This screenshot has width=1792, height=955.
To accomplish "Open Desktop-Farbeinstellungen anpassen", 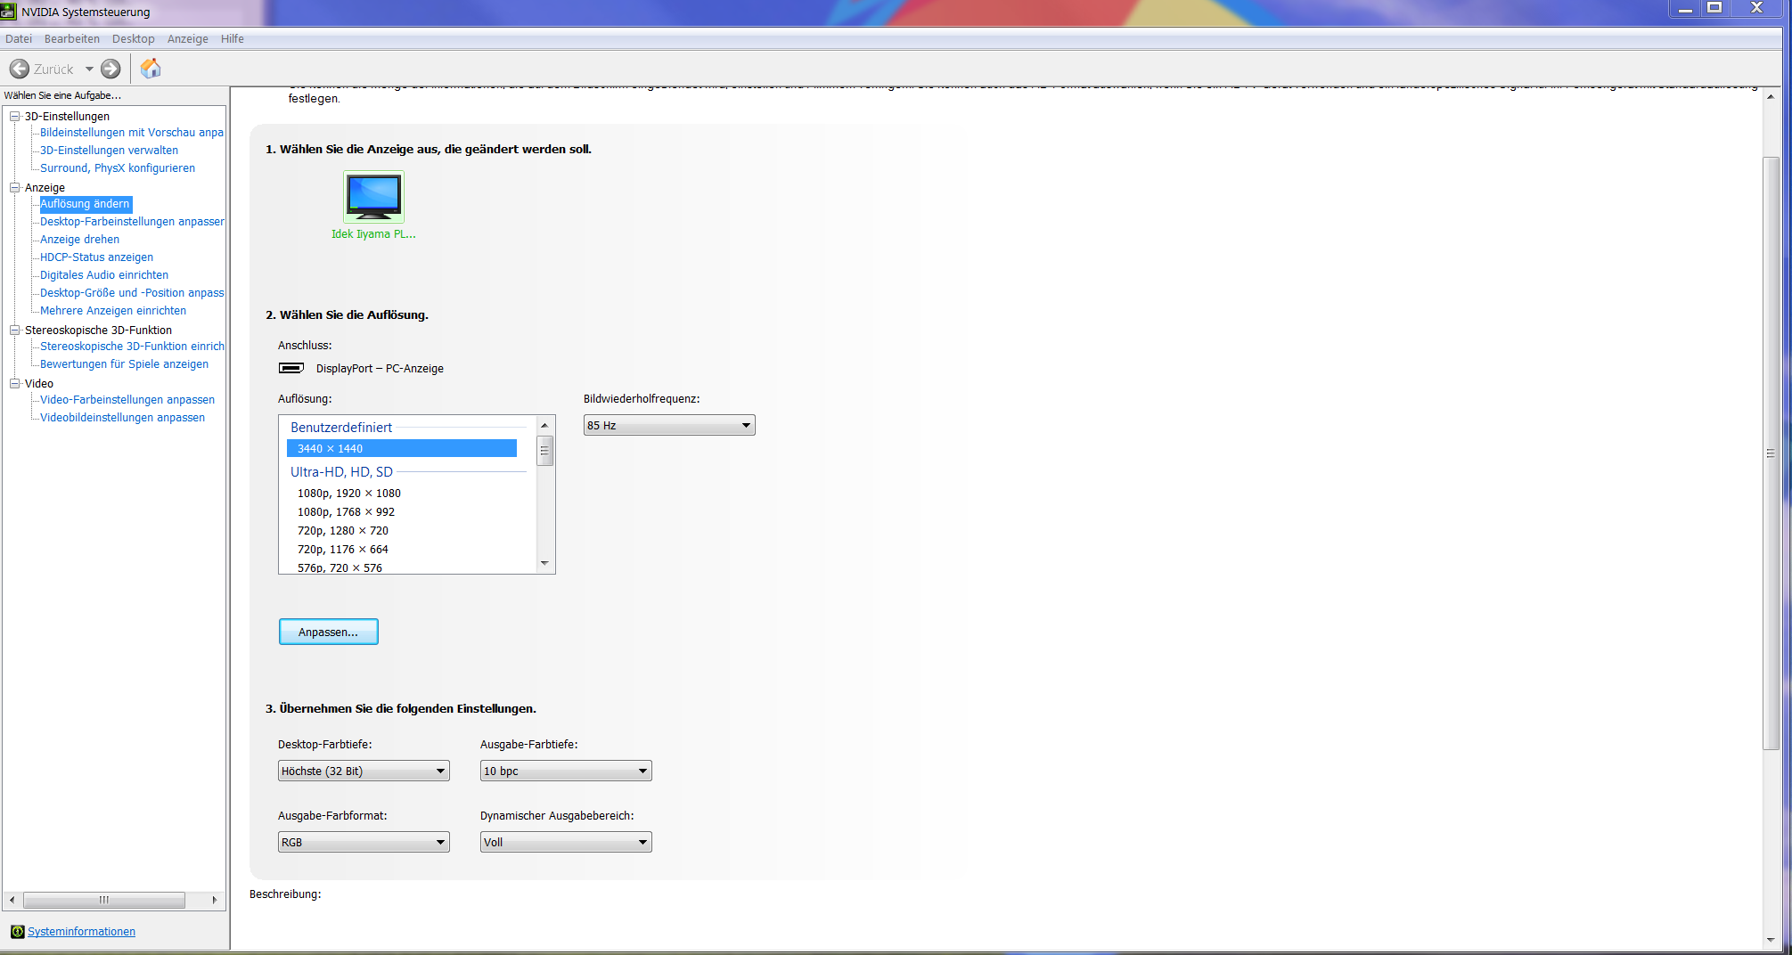I will pyautogui.click(x=132, y=222).
